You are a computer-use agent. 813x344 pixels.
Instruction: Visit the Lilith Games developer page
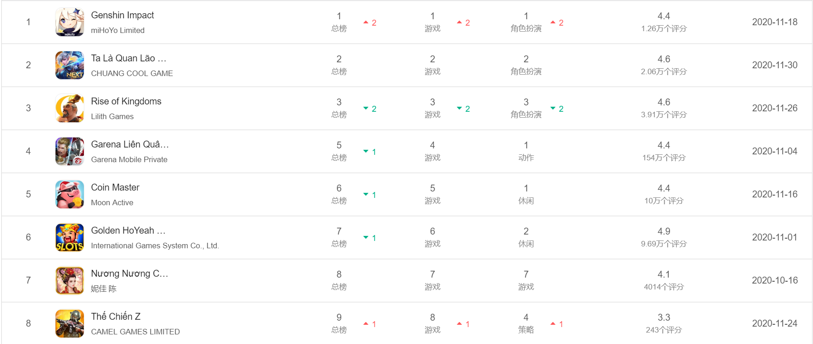tap(112, 116)
